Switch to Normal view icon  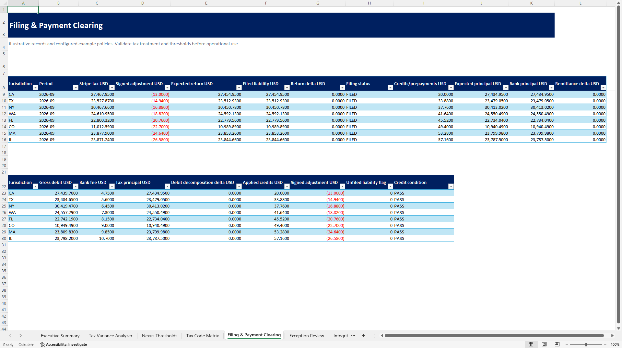(x=531, y=344)
